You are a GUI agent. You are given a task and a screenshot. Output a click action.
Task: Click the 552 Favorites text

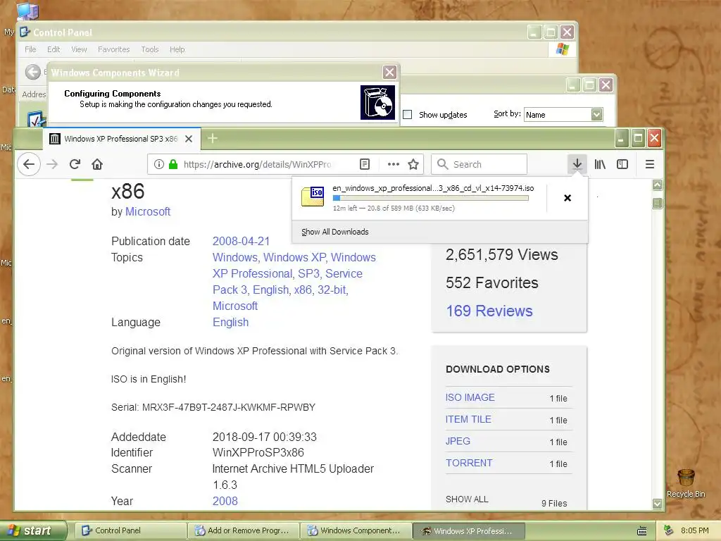[x=492, y=282]
